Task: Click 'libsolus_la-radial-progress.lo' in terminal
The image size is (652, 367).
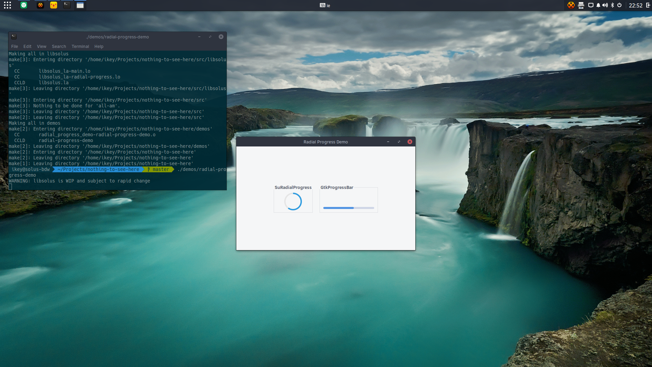Action: [79, 77]
